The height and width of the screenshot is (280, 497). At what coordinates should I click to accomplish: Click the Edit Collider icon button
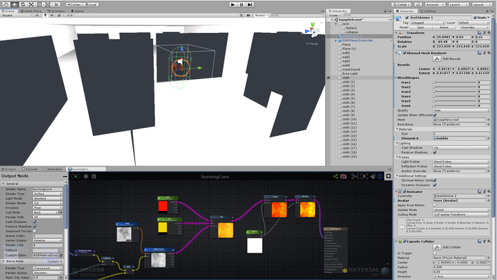[437, 247]
